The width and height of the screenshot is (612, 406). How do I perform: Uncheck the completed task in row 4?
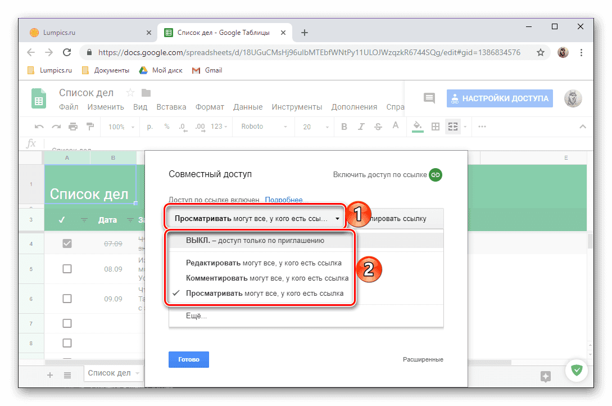[67, 243]
